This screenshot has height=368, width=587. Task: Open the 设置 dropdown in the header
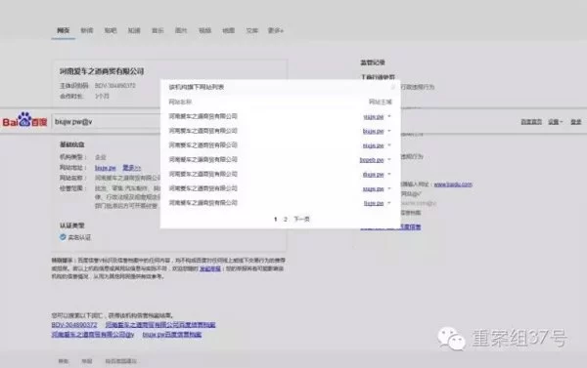click(x=555, y=122)
